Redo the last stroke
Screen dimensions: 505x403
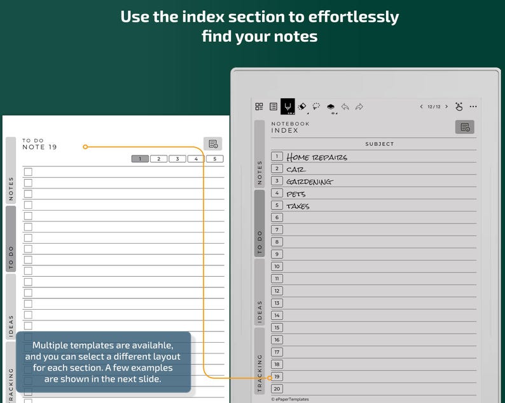(x=359, y=107)
